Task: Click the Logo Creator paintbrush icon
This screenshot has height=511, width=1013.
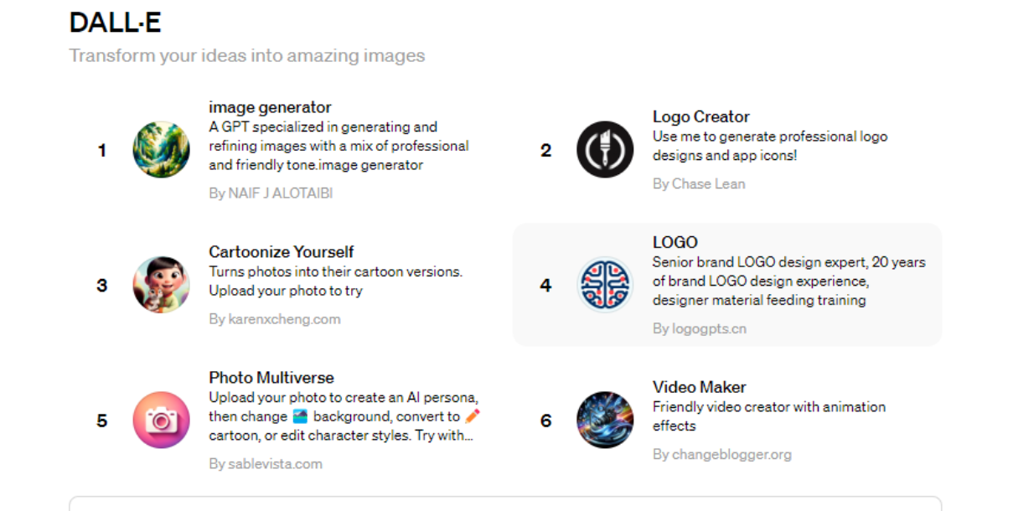Action: [x=605, y=150]
